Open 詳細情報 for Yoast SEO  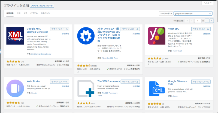tap(207, 34)
